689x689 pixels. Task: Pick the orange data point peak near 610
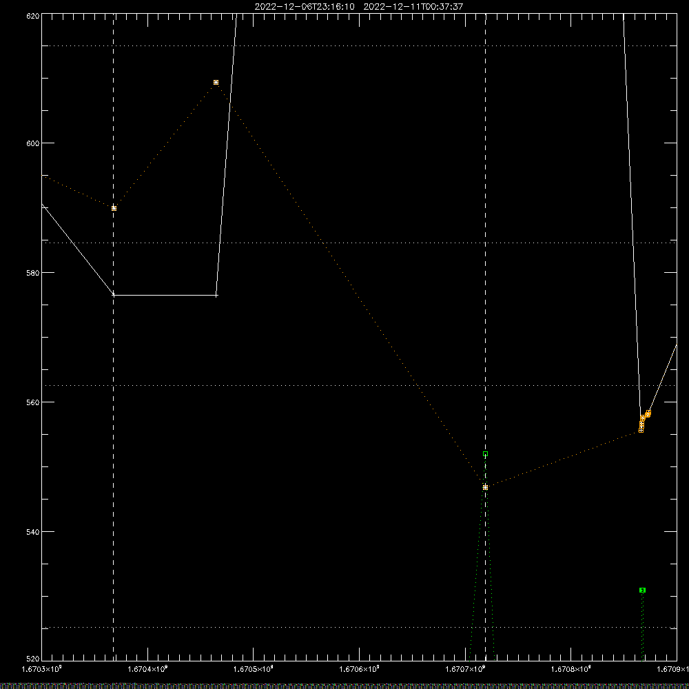point(216,82)
